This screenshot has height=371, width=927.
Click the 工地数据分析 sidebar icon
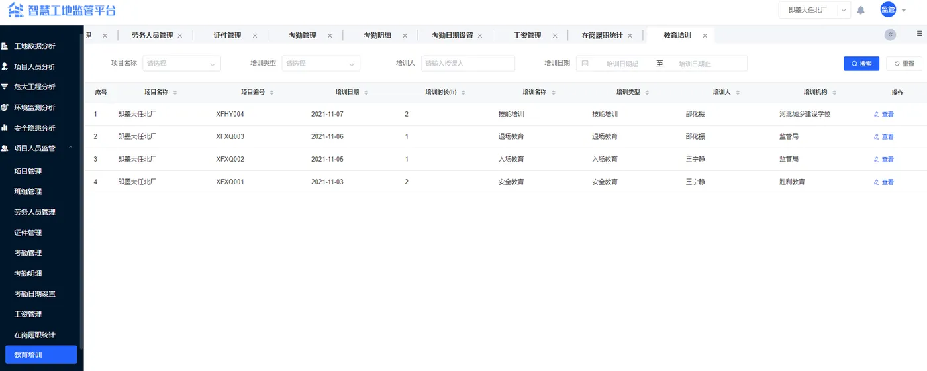tap(5, 46)
